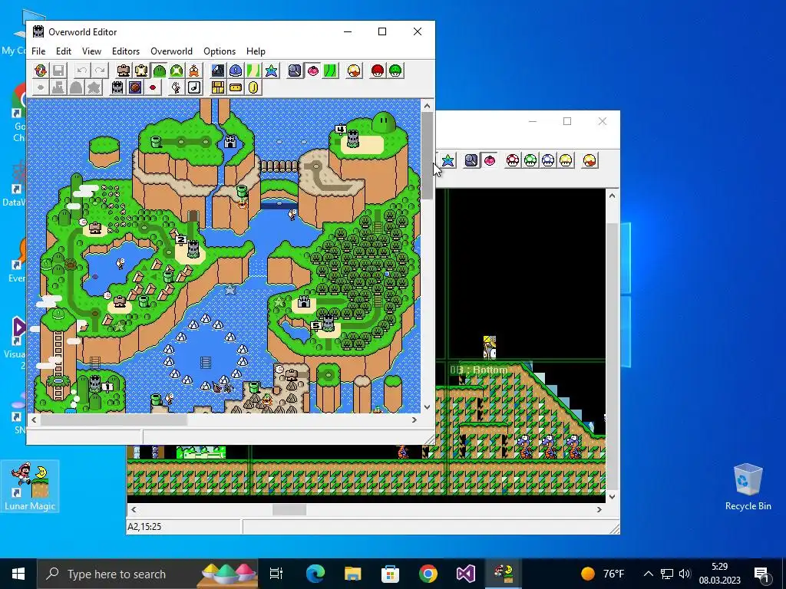Click the brown briefcase icon in Overworld toolbar
Screen dimensions: 786x589
pos(124,71)
